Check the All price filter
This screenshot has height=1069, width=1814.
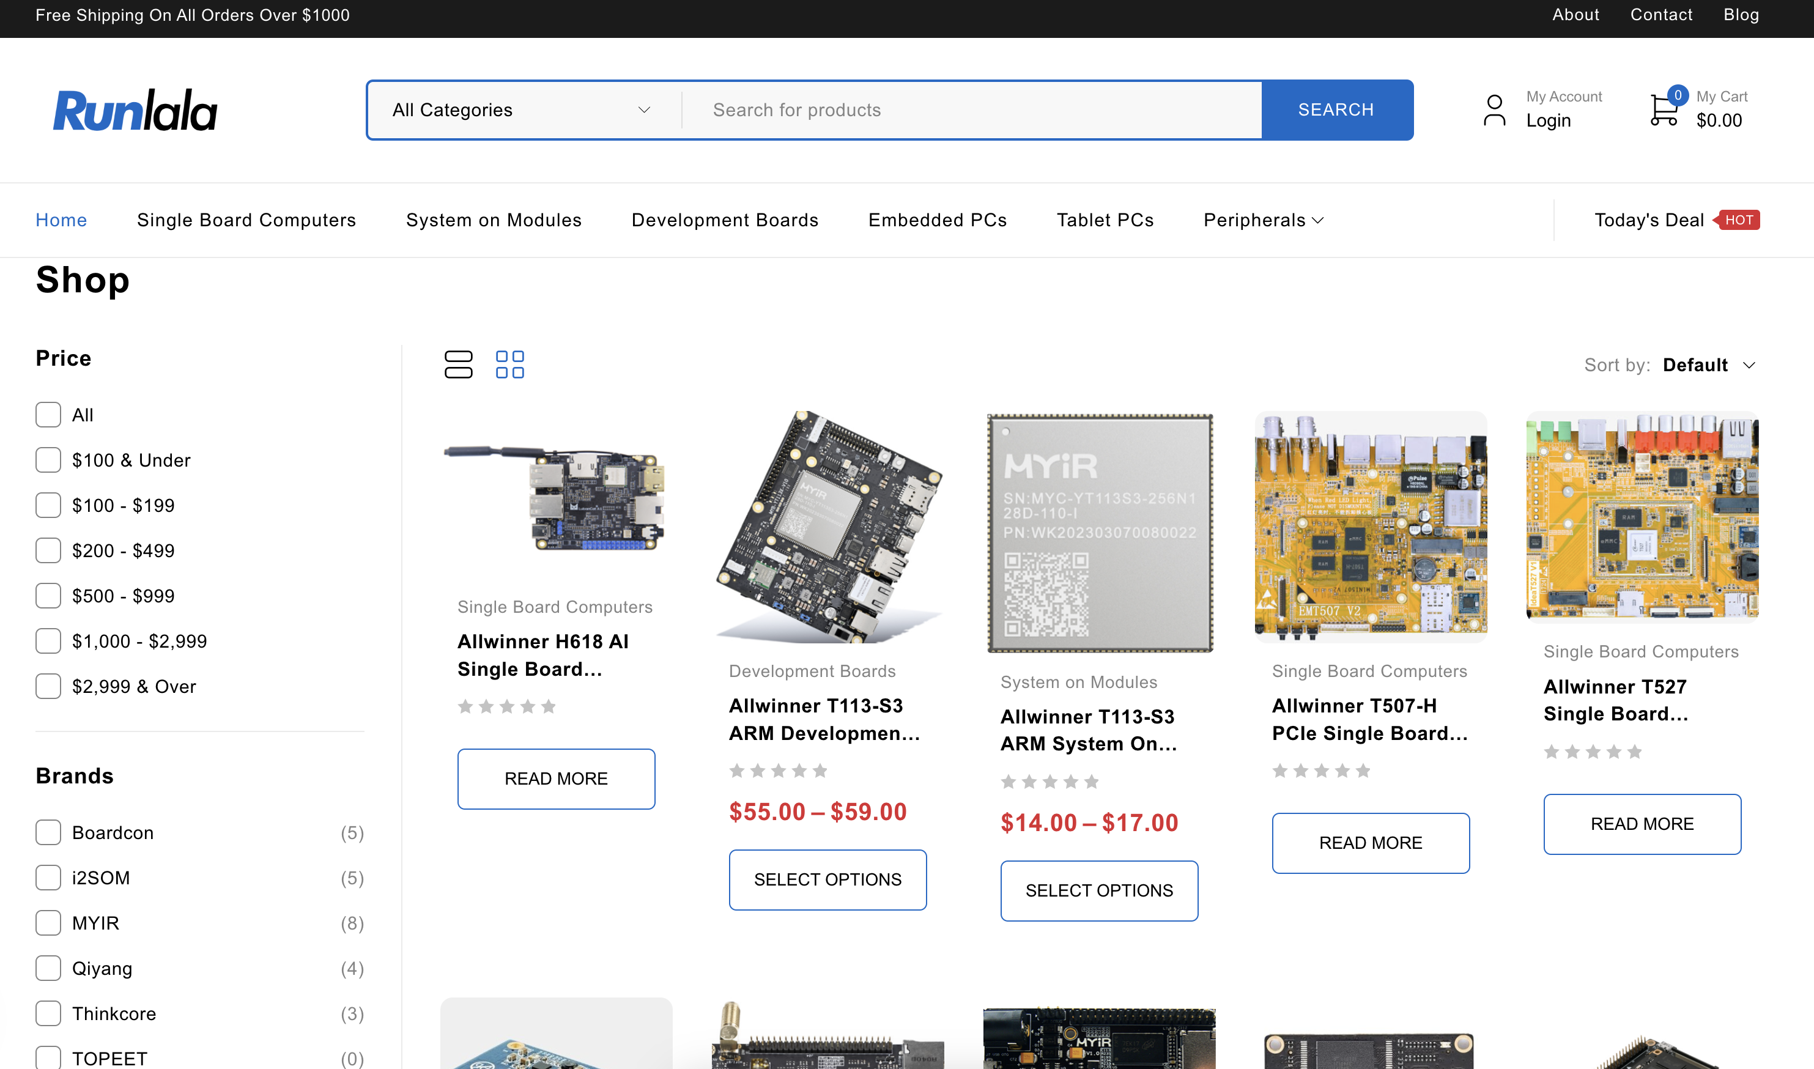coord(48,415)
